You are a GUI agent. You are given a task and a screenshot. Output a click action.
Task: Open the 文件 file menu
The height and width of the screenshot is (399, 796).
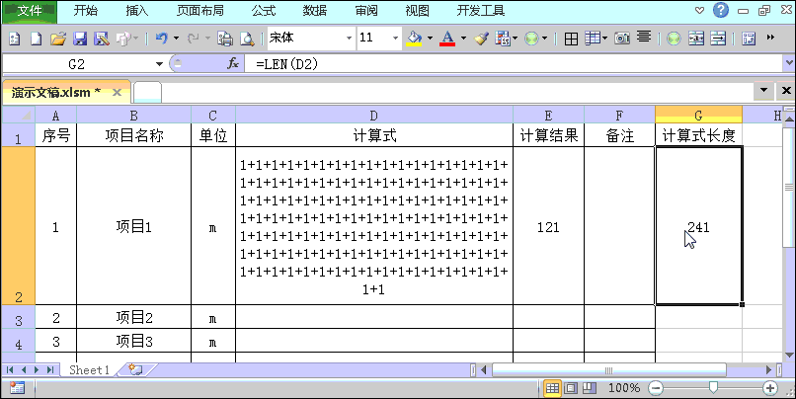tap(30, 11)
